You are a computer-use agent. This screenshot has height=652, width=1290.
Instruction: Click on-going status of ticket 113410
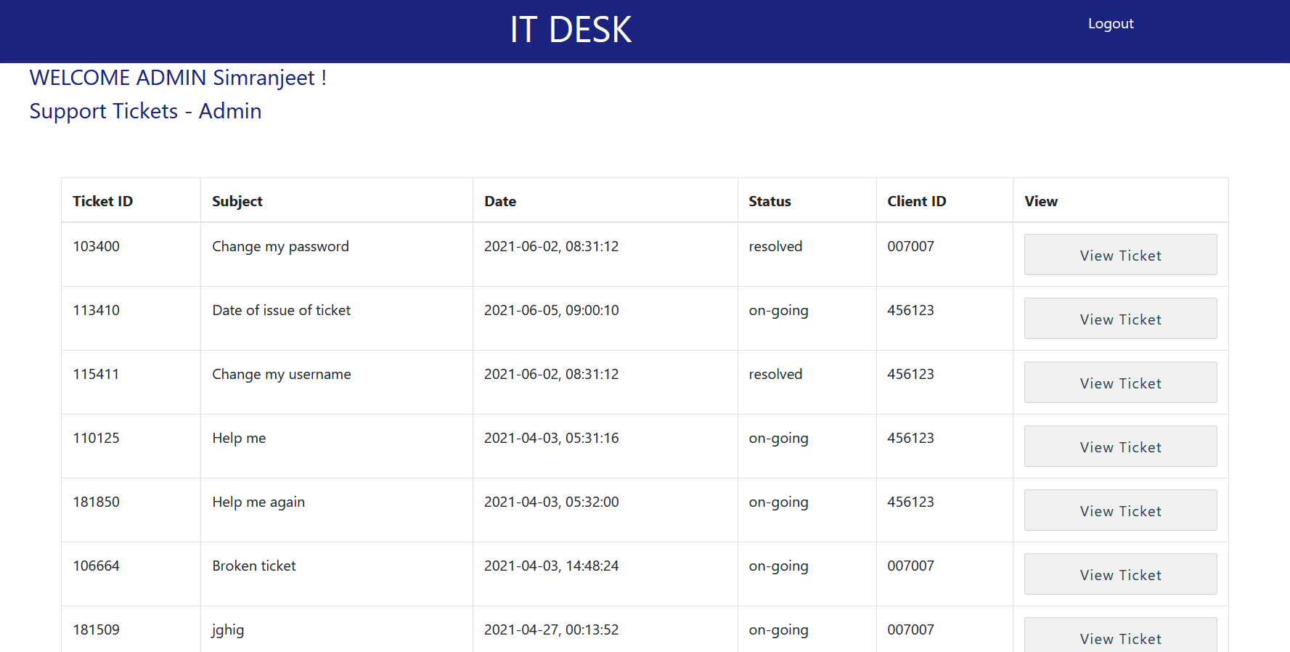click(778, 310)
